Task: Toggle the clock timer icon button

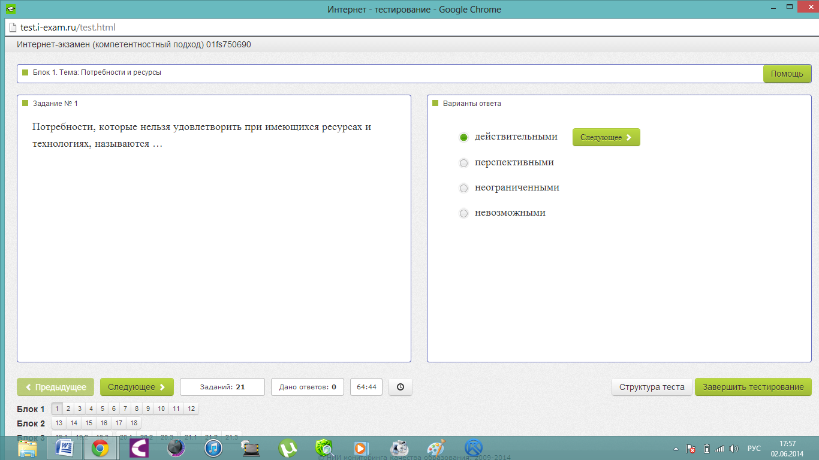Action: (x=401, y=387)
